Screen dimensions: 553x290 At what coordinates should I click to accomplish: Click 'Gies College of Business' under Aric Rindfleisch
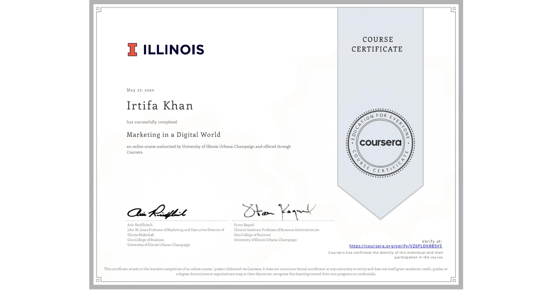pyautogui.click(x=145, y=240)
